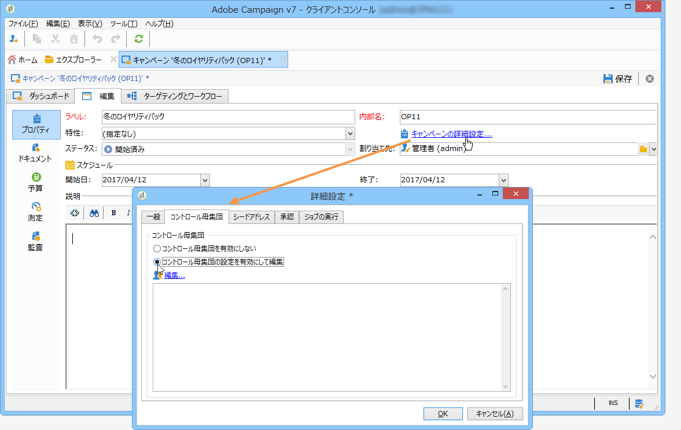Open the プロパティ sidebar section

[36, 124]
